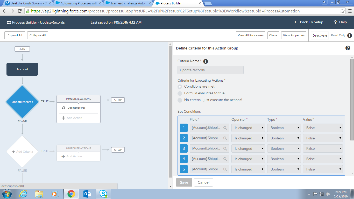Launch Internet Explorer from taskbar

23,194
